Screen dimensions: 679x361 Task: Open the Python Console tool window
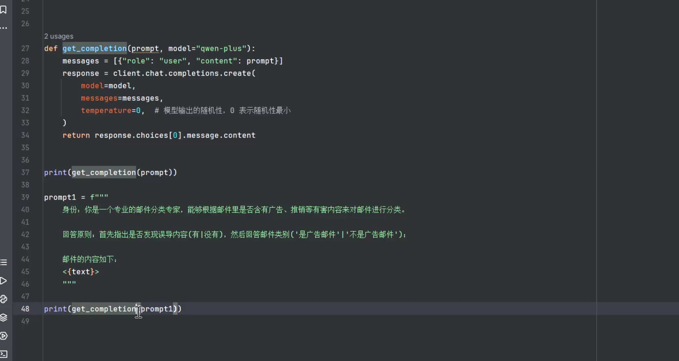pyautogui.click(x=3, y=299)
